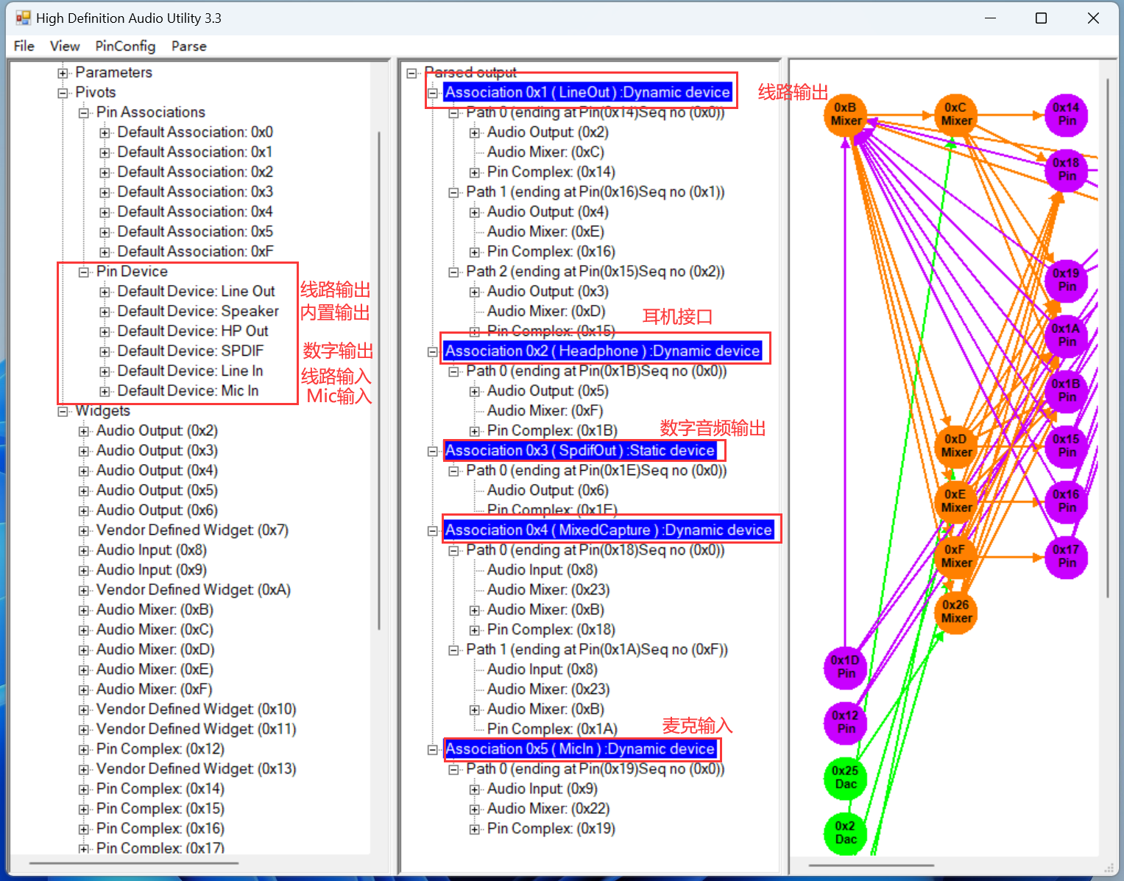Click the 0xB Mixer node in graph
The height and width of the screenshot is (881, 1124).
tap(846, 115)
